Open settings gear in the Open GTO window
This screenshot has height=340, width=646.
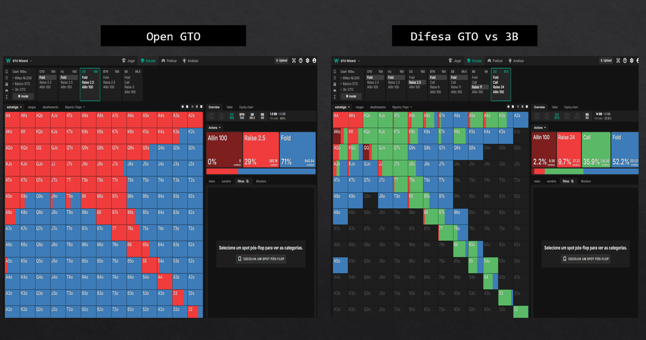coord(307,61)
